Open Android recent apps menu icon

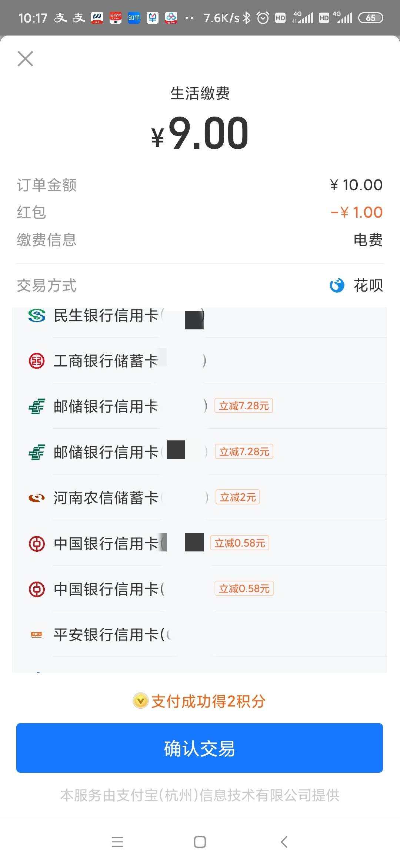117,842
